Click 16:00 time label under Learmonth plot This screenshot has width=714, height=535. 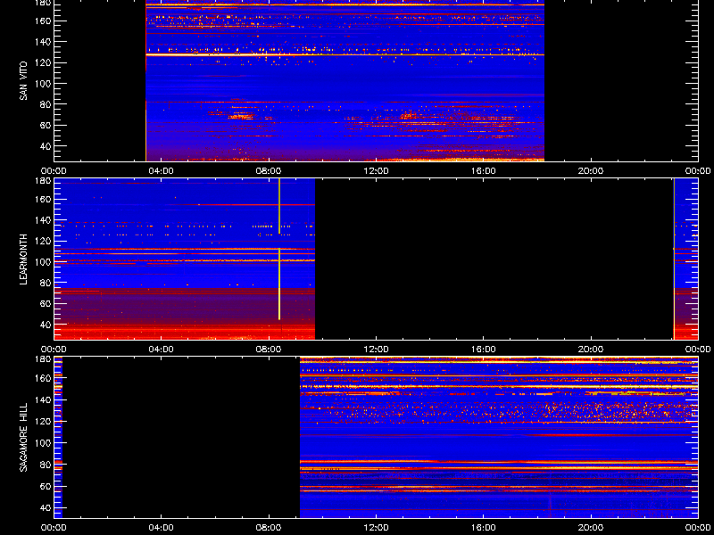pos(484,350)
